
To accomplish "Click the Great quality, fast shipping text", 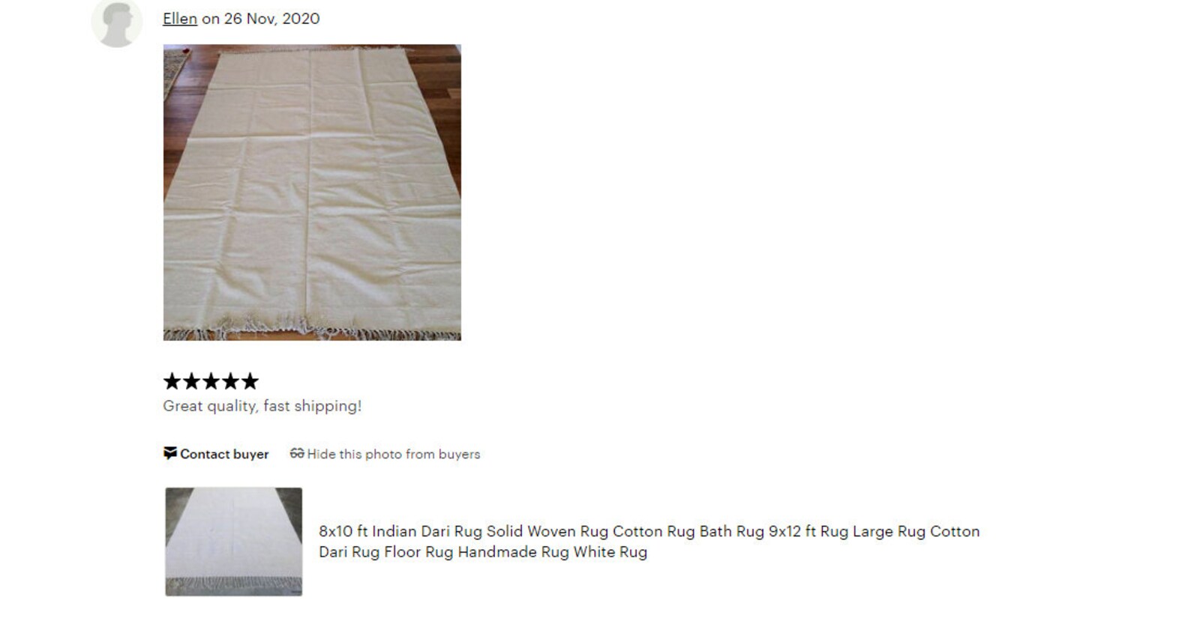I will (262, 406).
